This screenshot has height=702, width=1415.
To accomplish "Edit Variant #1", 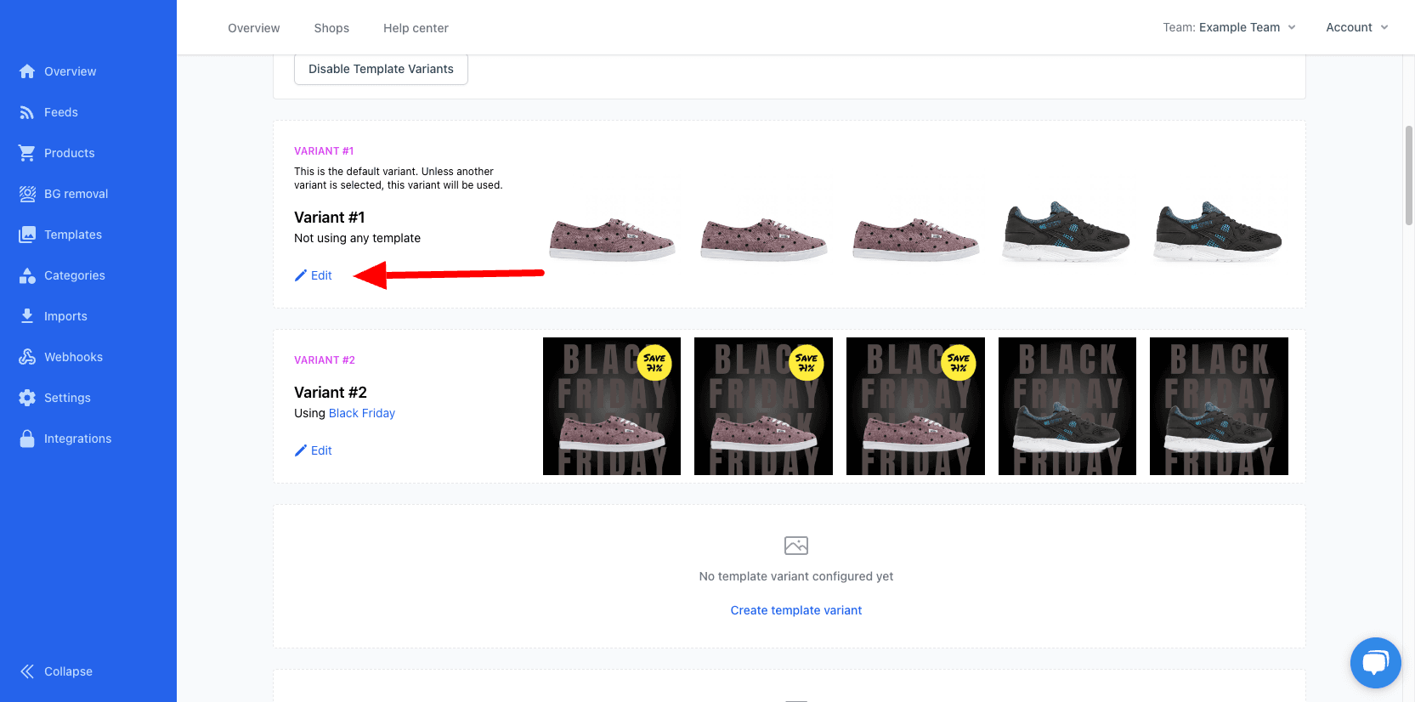I will 314,275.
